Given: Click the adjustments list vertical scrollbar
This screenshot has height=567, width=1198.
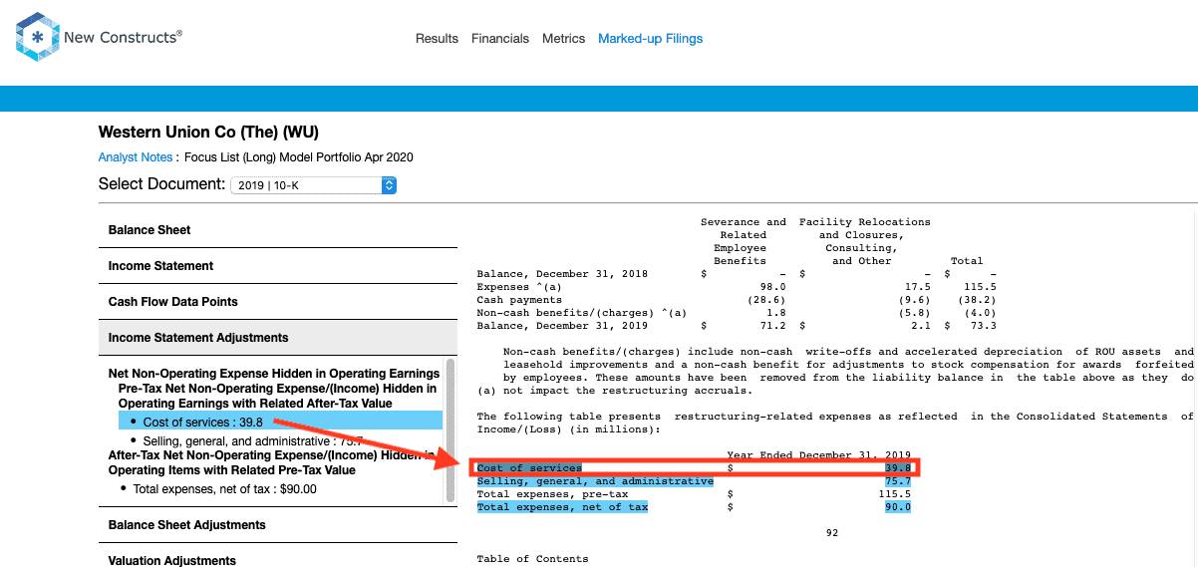Looking at the screenshot, I should pos(449,429).
